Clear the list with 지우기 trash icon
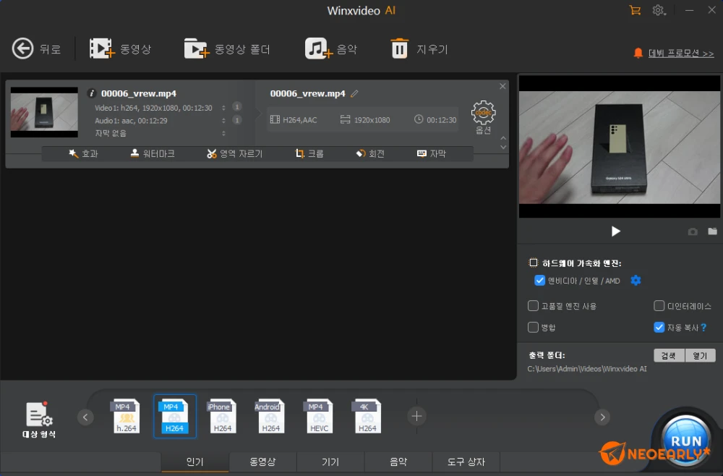 419,49
